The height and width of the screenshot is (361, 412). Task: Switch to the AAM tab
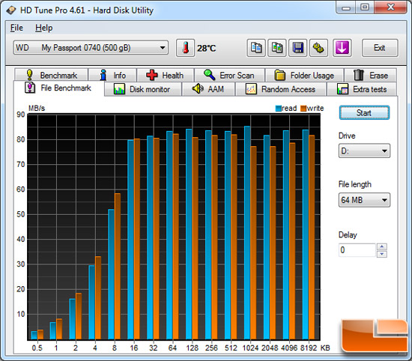(x=208, y=89)
